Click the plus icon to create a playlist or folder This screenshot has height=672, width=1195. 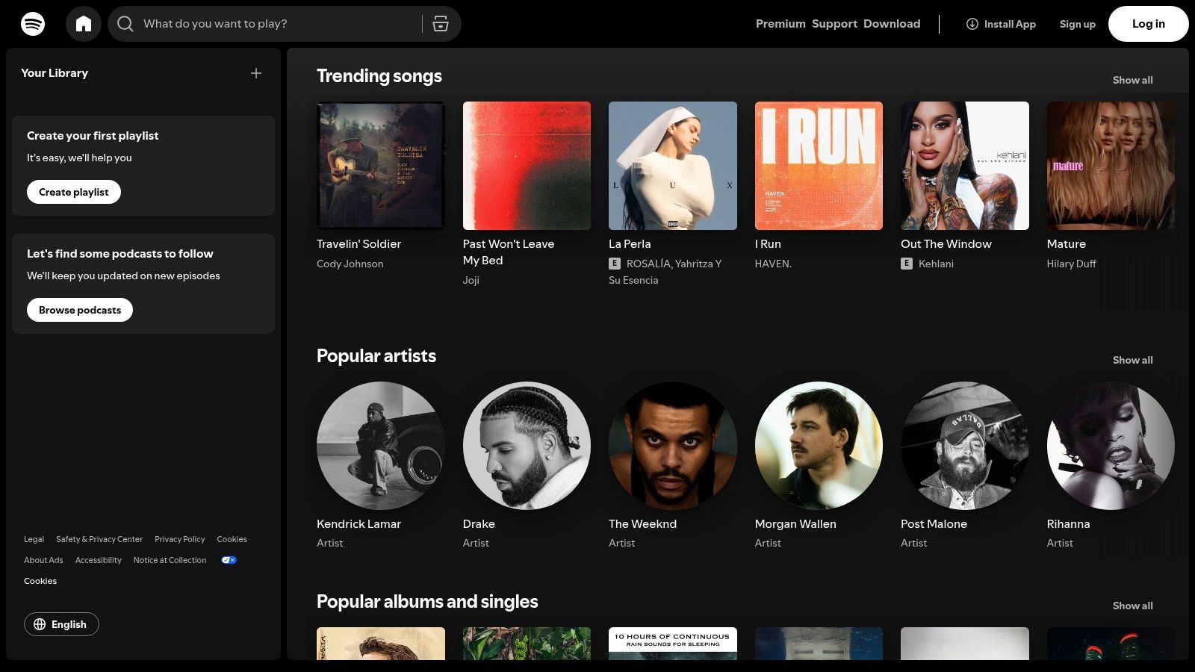click(256, 72)
